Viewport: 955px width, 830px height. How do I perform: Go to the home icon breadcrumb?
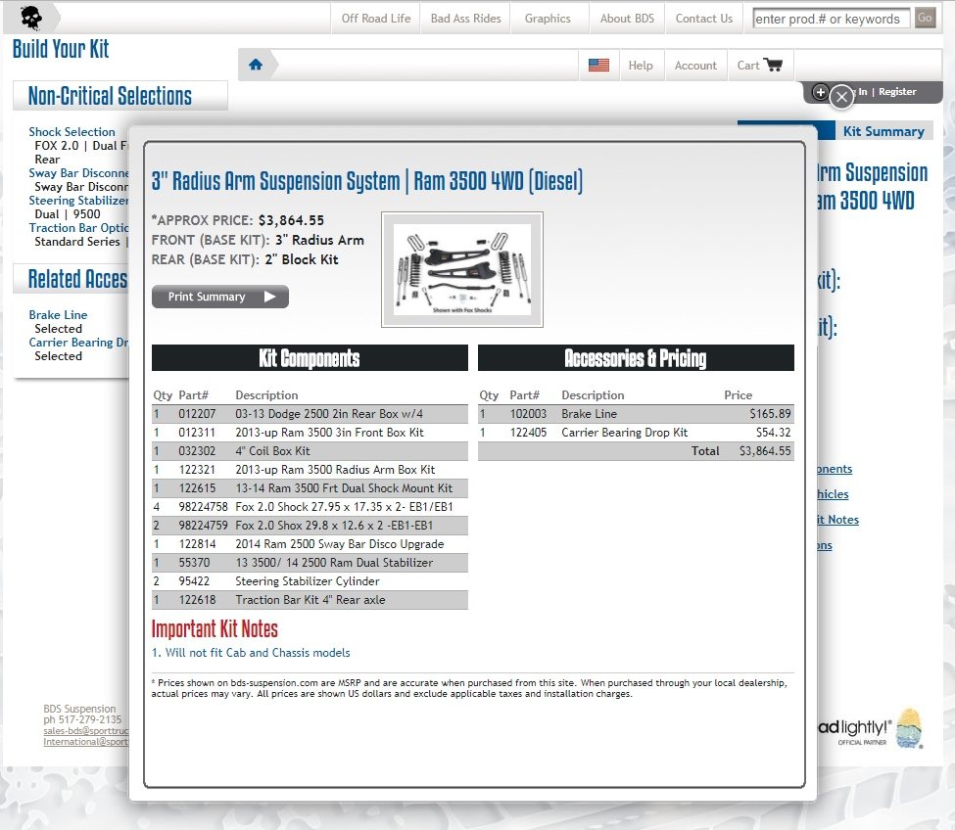pyautogui.click(x=256, y=65)
